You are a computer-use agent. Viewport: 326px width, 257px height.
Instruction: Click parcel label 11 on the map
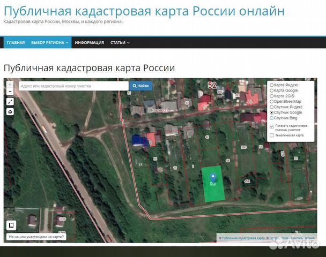pyautogui.click(x=175, y=168)
